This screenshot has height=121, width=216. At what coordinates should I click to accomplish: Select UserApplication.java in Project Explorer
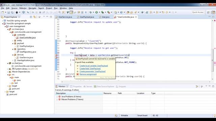tap(26, 61)
